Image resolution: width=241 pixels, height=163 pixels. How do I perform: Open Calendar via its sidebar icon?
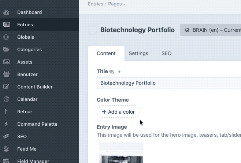click(6, 99)
